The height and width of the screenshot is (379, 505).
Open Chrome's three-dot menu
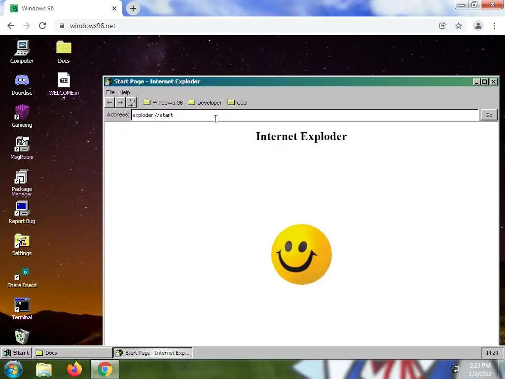[494, 26]
